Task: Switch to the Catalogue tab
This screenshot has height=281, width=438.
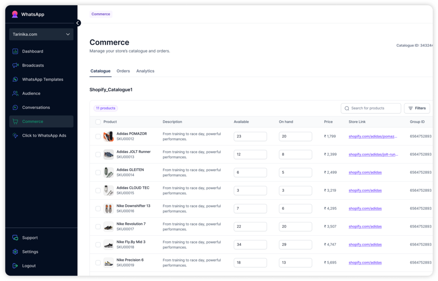Action: click(x=100, y=71)
